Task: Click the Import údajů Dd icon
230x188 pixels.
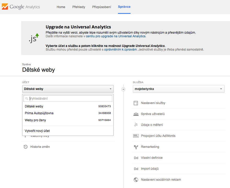Action: [x=136, y=169]
